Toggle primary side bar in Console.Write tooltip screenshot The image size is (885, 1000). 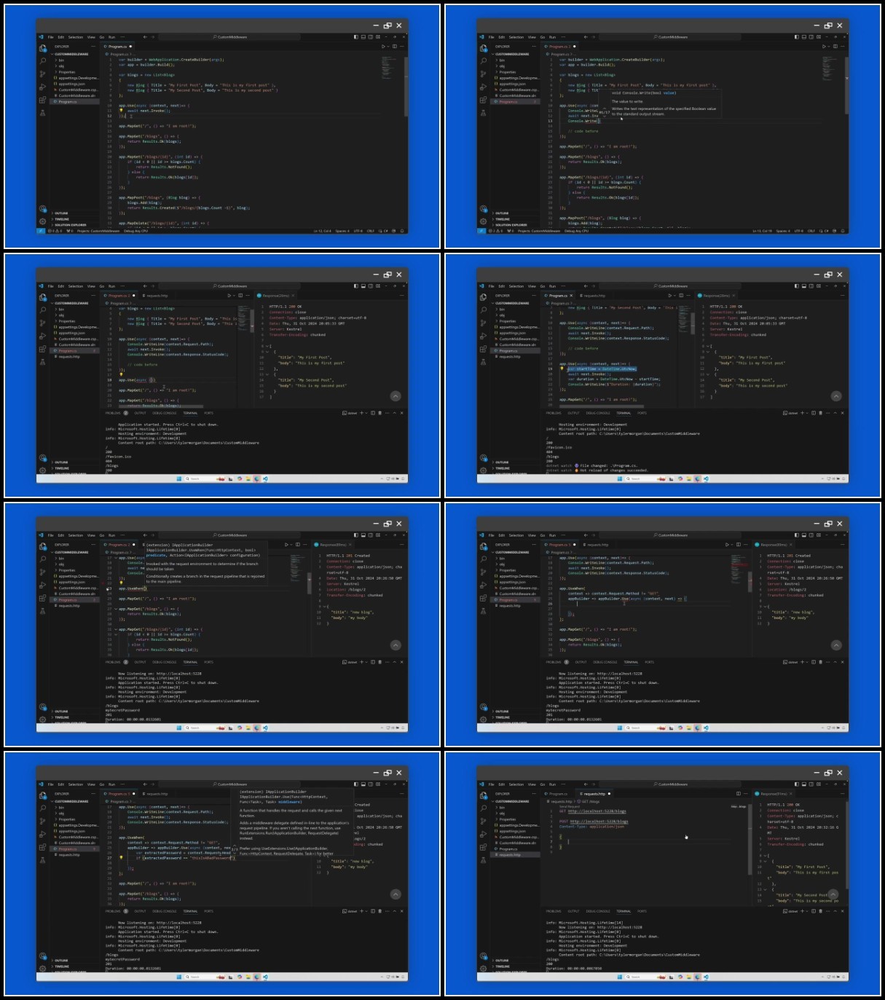[796, 37]
